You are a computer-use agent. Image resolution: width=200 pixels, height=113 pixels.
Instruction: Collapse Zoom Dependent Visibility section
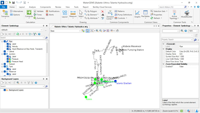pyautogui.click(x=164, y=64)
